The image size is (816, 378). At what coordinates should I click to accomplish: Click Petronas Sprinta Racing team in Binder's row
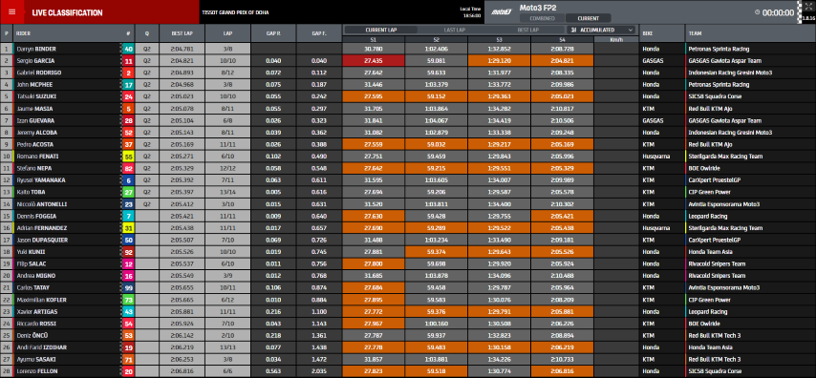click(x=719, y=49)
